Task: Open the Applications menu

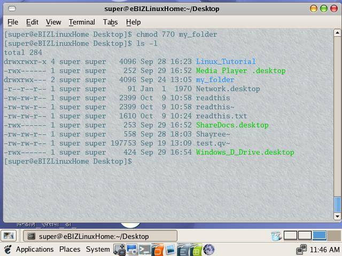Action: pyautogui.click(x=34, y=249)
